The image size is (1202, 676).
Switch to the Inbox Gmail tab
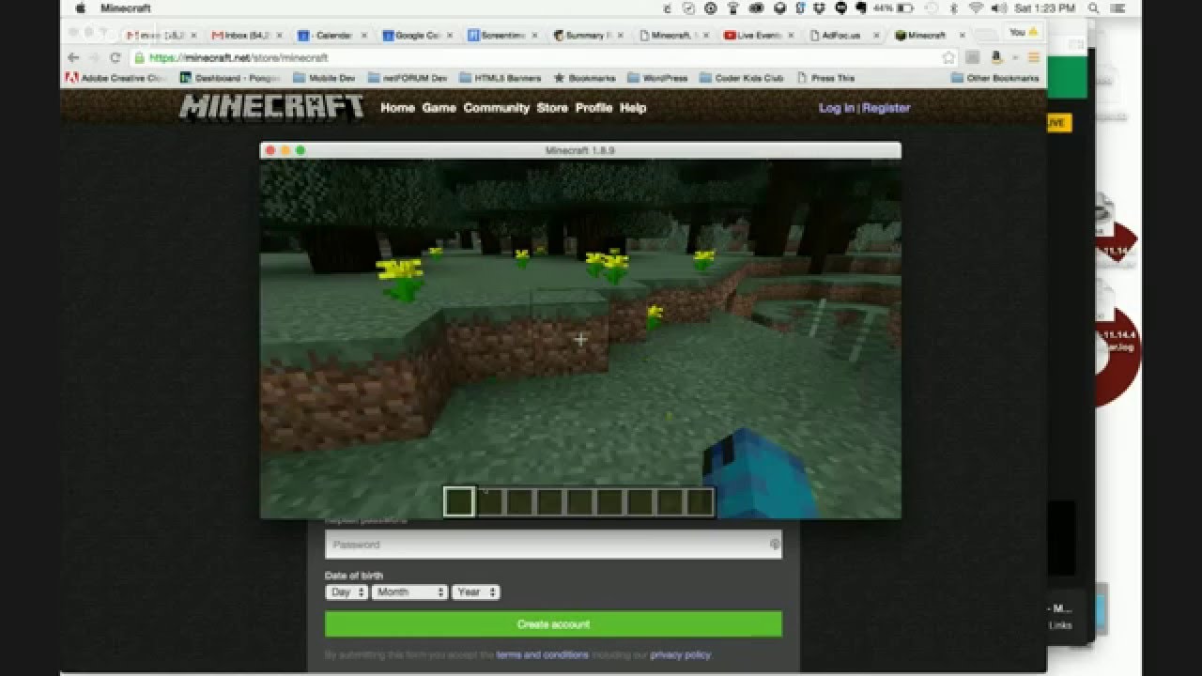click(245, 35)
